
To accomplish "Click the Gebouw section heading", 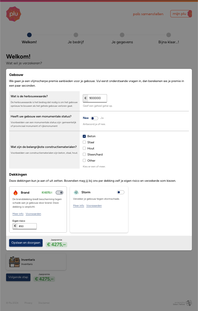I will [x=16, y=75].
